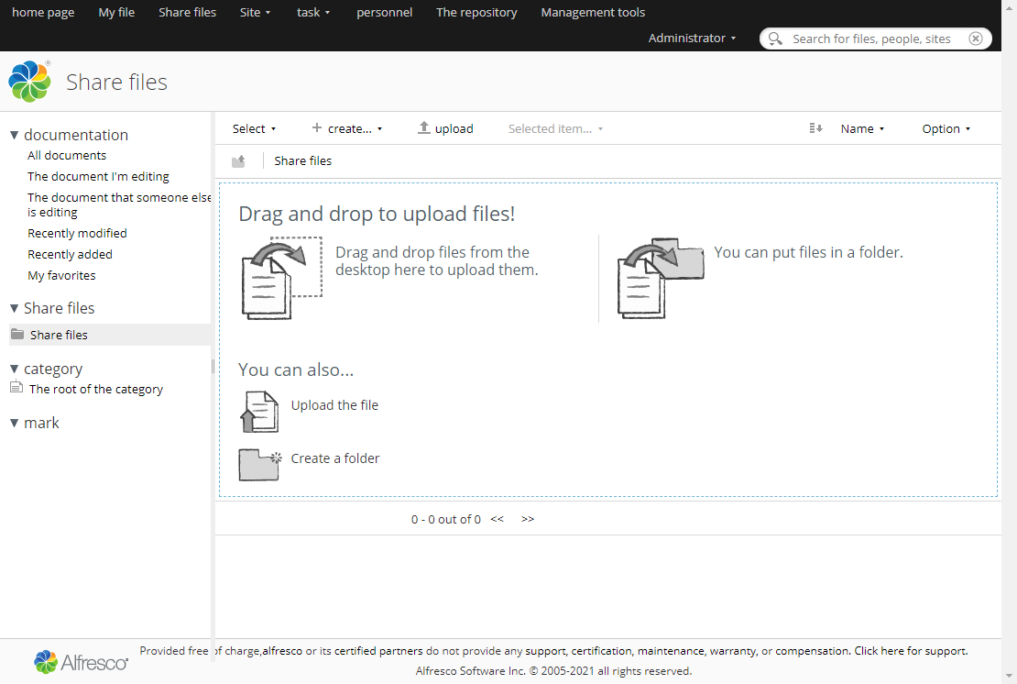1017x684 pixels.
Task: Open the create... dropdown
Action: (347, 128)
